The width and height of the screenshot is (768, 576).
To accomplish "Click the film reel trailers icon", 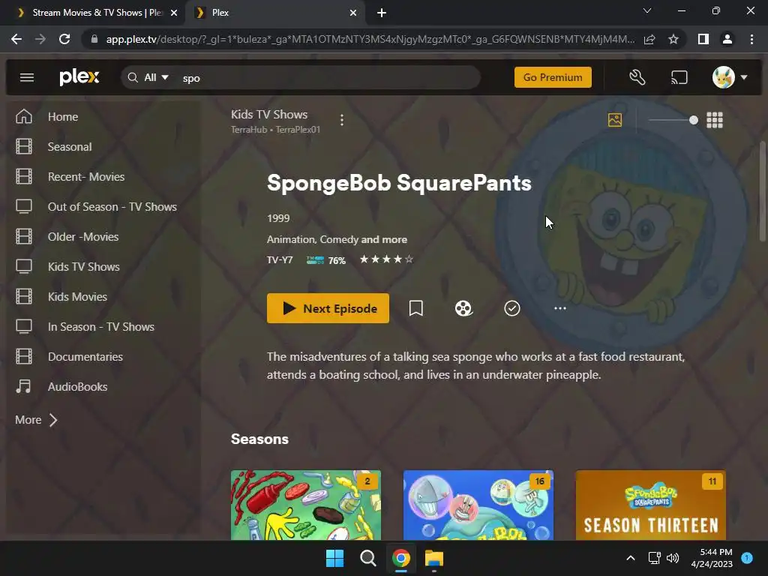I will (x=463, y=308).
